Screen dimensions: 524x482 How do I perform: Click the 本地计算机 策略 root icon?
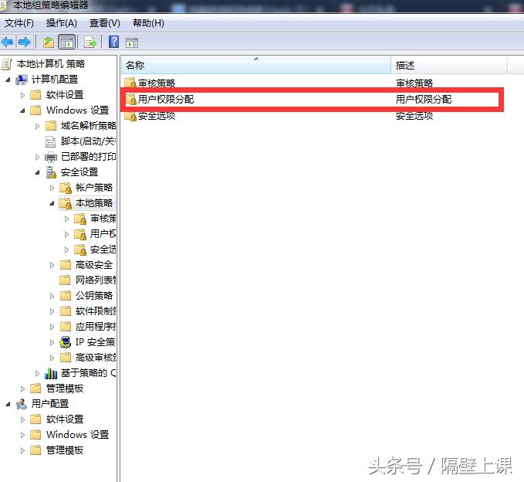click(7, 64)
